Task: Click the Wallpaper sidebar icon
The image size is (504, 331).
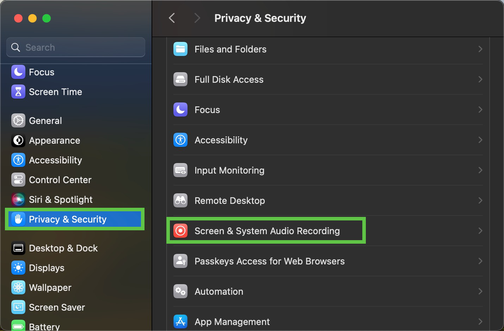Action: click(x=18, y=288)
